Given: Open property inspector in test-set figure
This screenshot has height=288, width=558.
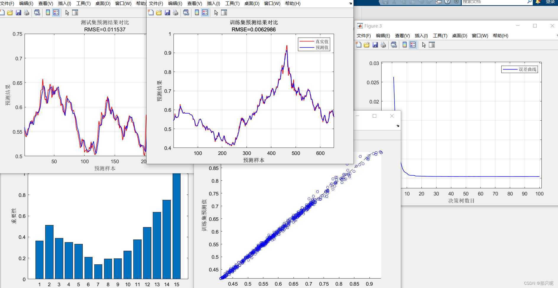Looking at the screenshot, I should pyautogui.click(x=75, y=12).
